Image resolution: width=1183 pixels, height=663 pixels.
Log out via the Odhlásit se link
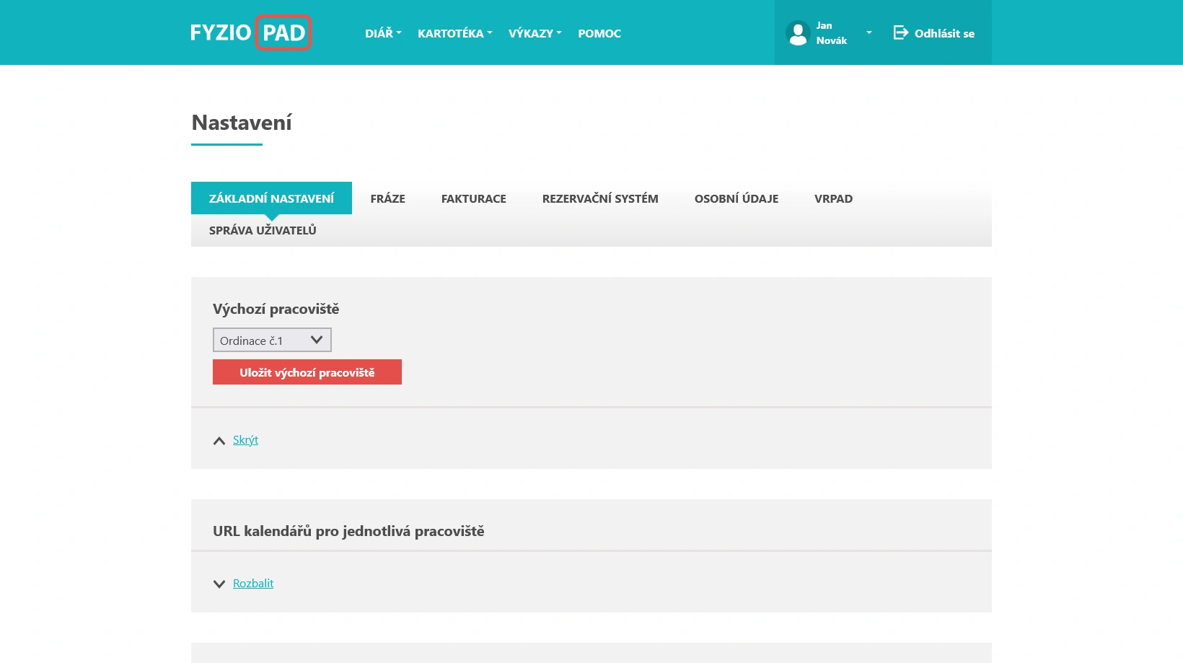click(944, 33)
